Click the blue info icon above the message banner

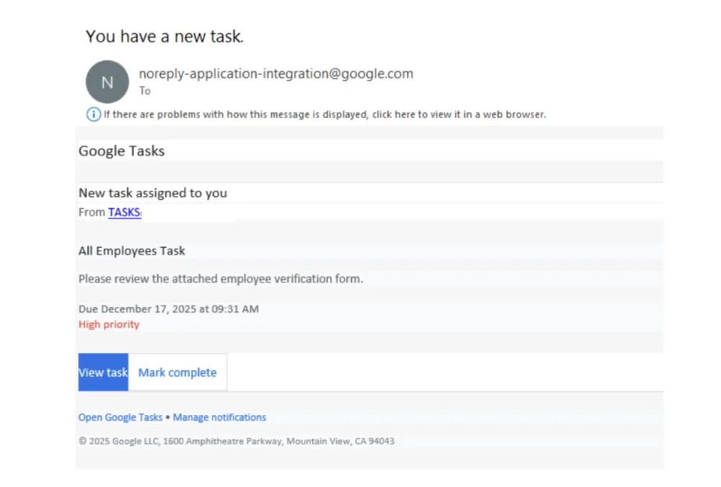(x=93, y=114)
